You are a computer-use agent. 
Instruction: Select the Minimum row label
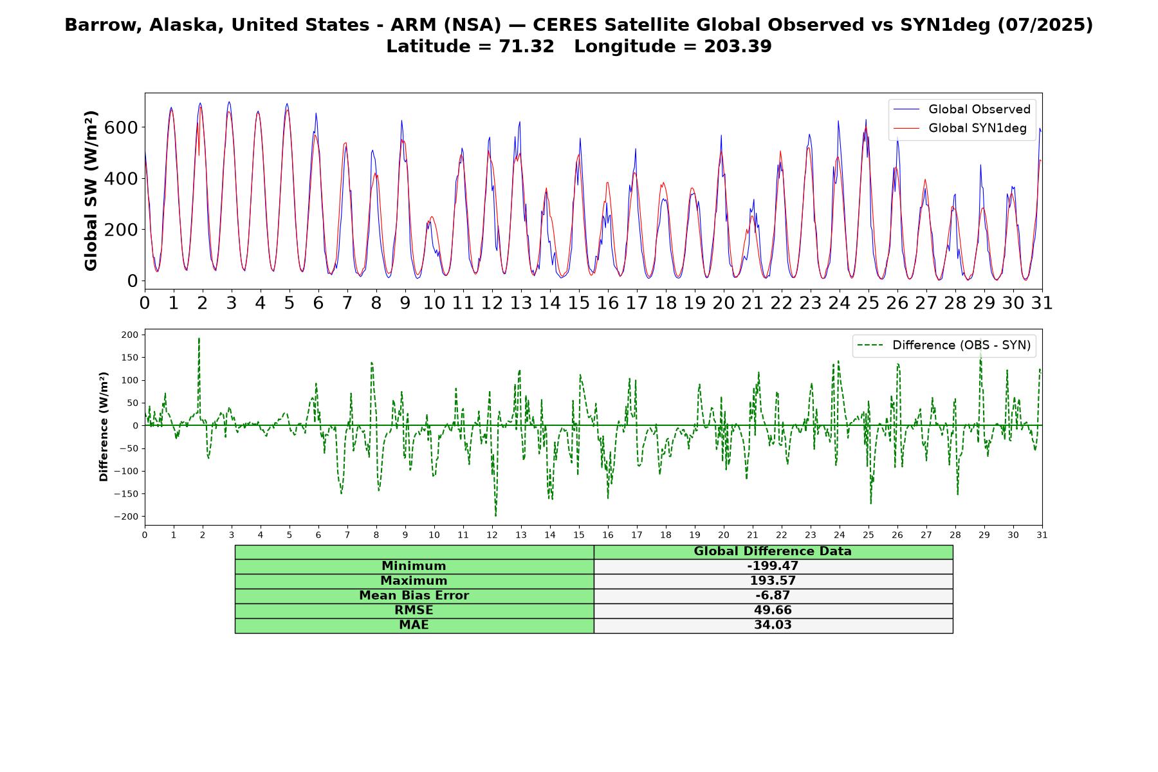pos(414,566)
